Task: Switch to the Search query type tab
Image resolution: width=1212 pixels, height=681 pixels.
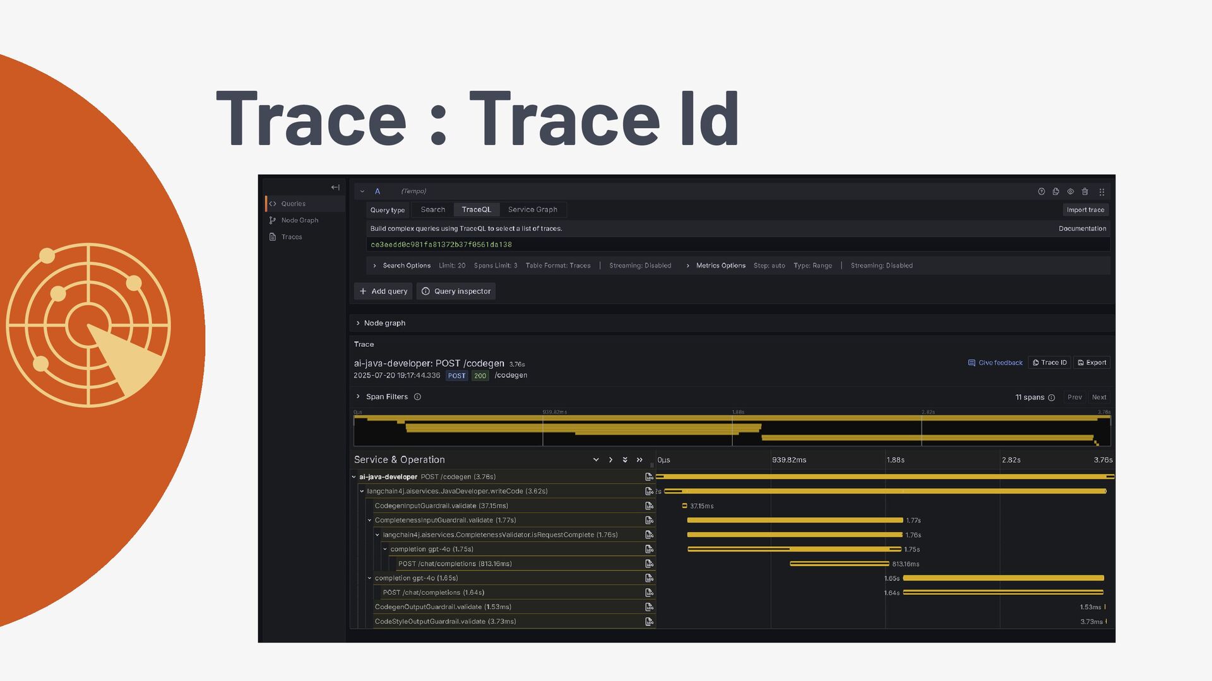Action: (432, 209)
